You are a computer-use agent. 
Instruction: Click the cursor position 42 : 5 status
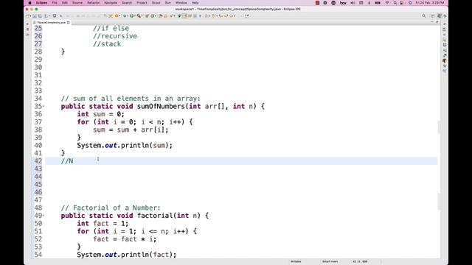pos(360,261)
